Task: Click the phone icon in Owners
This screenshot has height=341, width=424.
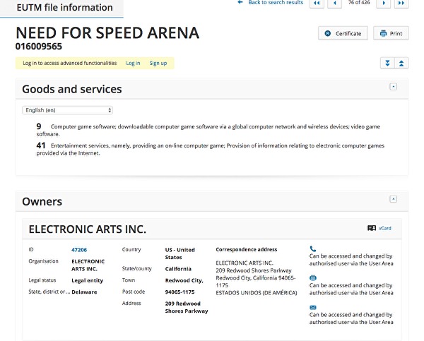Action: click(313, 249)
